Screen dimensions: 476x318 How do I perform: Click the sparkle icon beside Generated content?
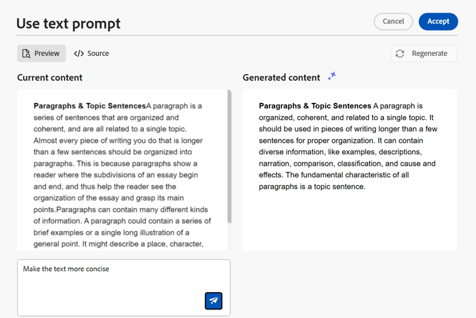[x=332, y=77]
